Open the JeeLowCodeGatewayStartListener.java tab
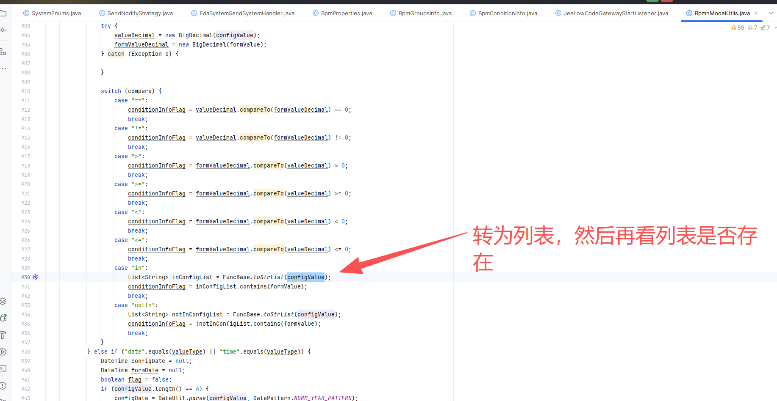The image size is (777, 401). (615, 13)
